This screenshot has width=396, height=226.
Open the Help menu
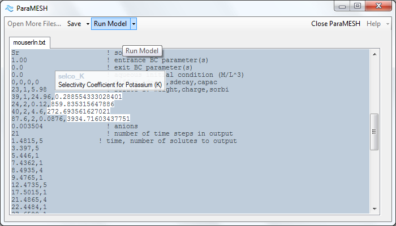click(x=373, y=24)
